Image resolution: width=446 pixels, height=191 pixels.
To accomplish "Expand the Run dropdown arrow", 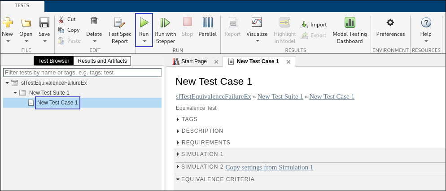I will tap(144, 41).
